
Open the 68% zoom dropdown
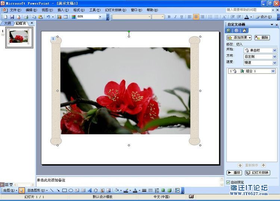point(100,17)
